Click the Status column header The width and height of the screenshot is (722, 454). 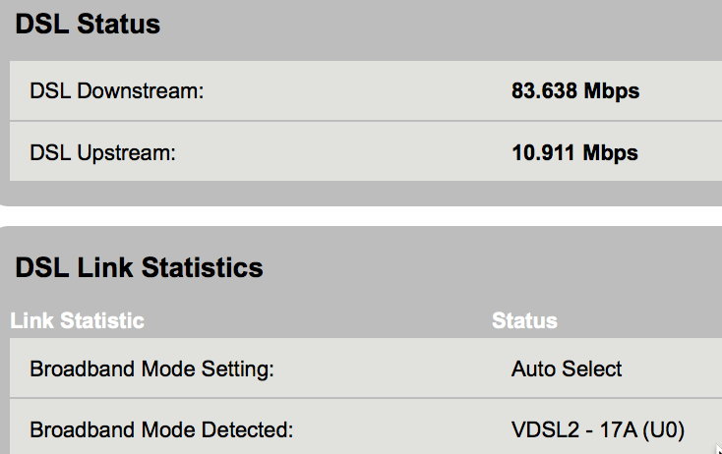tap(524, 321)
